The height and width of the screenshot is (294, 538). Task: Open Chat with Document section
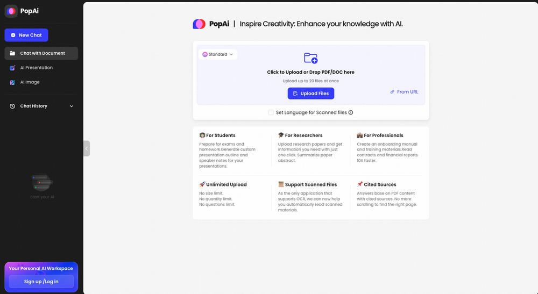tap(41, 53)
